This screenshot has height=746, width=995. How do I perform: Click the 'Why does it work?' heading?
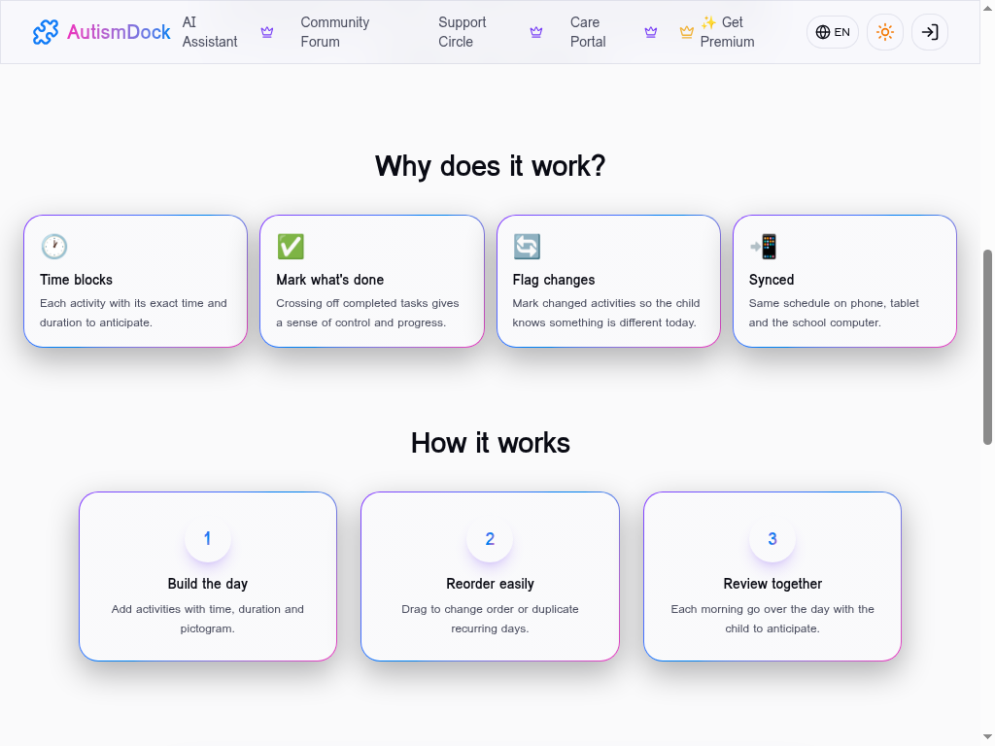tap(490, 166)
